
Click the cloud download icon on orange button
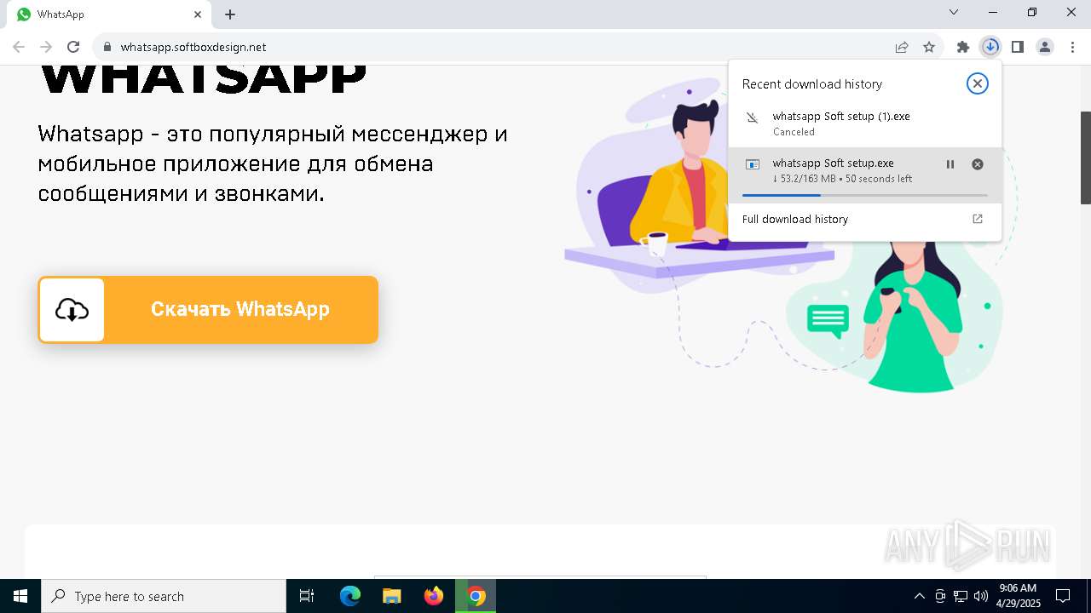pyautogui.click(x=72, y=310)
